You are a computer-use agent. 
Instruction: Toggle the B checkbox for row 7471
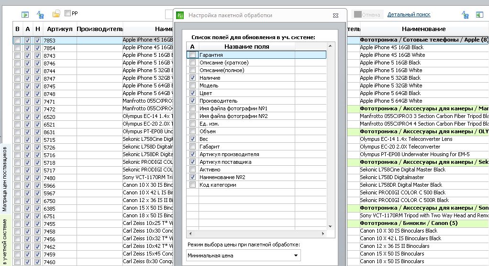tap(17, 101)
